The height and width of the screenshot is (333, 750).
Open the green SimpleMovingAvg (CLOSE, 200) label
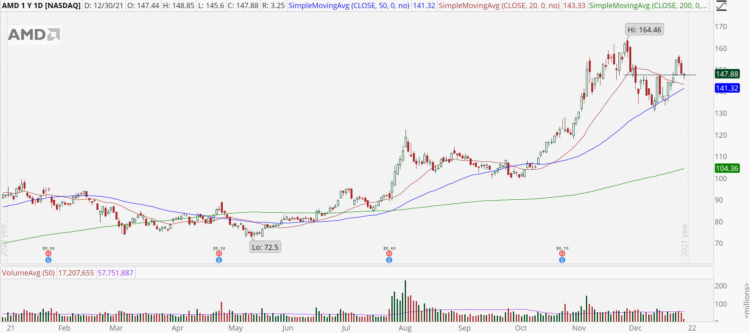[648, 6]
